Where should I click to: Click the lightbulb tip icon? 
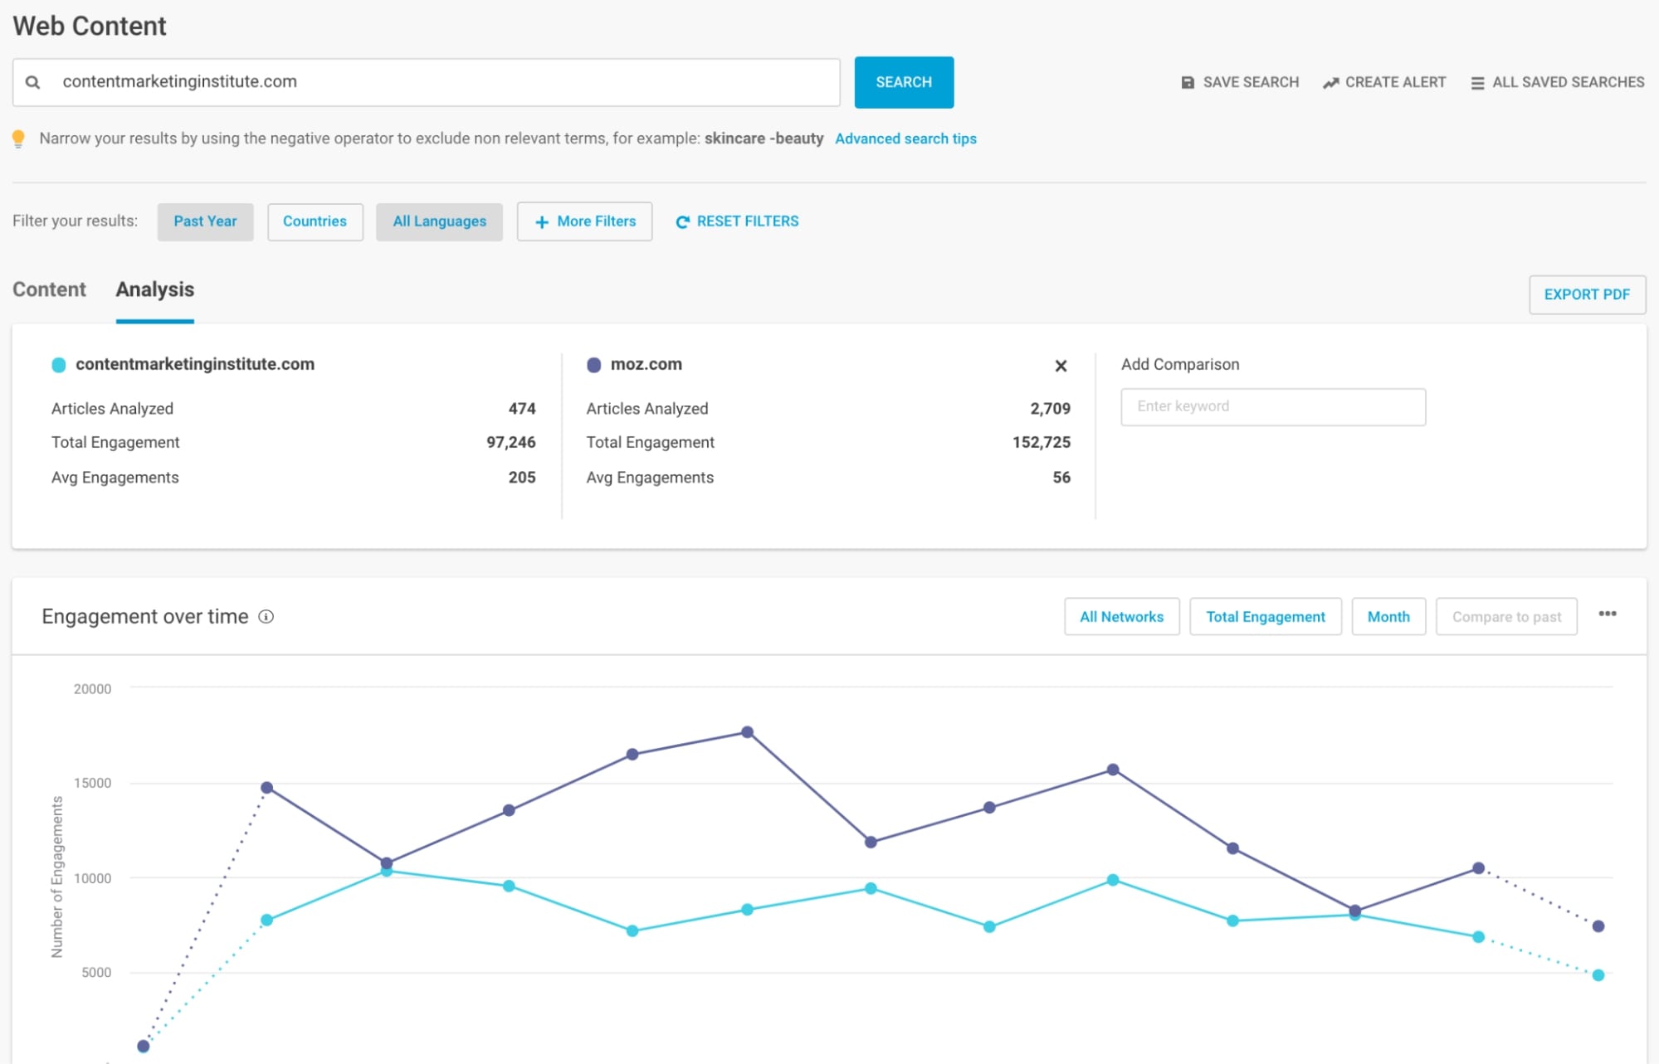coord(18,138)
